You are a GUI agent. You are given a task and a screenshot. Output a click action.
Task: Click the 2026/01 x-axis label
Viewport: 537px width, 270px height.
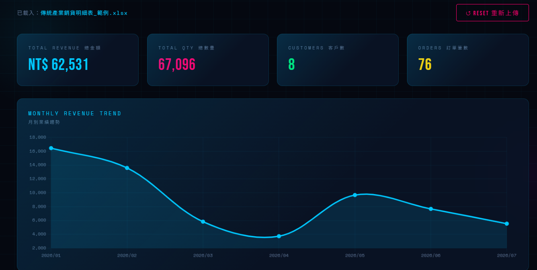pos(51,256)
